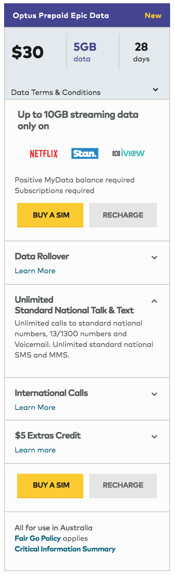Screen dimensions: 175x576
Task: Click the 5GB data label
Action: (x=85, y=52)
